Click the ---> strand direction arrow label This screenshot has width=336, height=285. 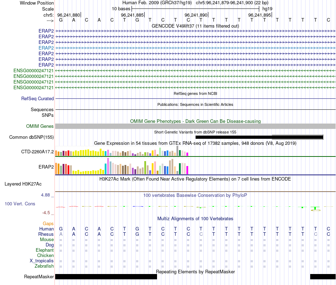pyautogui.click(x=50, y=21)
